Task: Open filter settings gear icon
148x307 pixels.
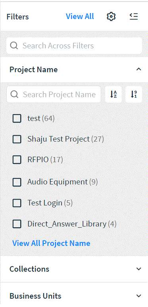Action: [111, 16]
